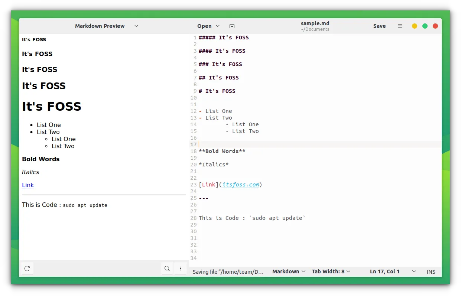Place cursor on the **Bold Words** line
The width and height of the screenshot is (461, 296).
click(222, 151)
